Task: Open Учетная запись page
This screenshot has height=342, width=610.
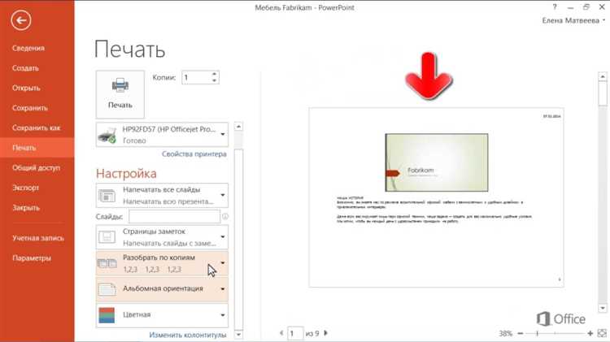Action: click(x=38, y=238)
